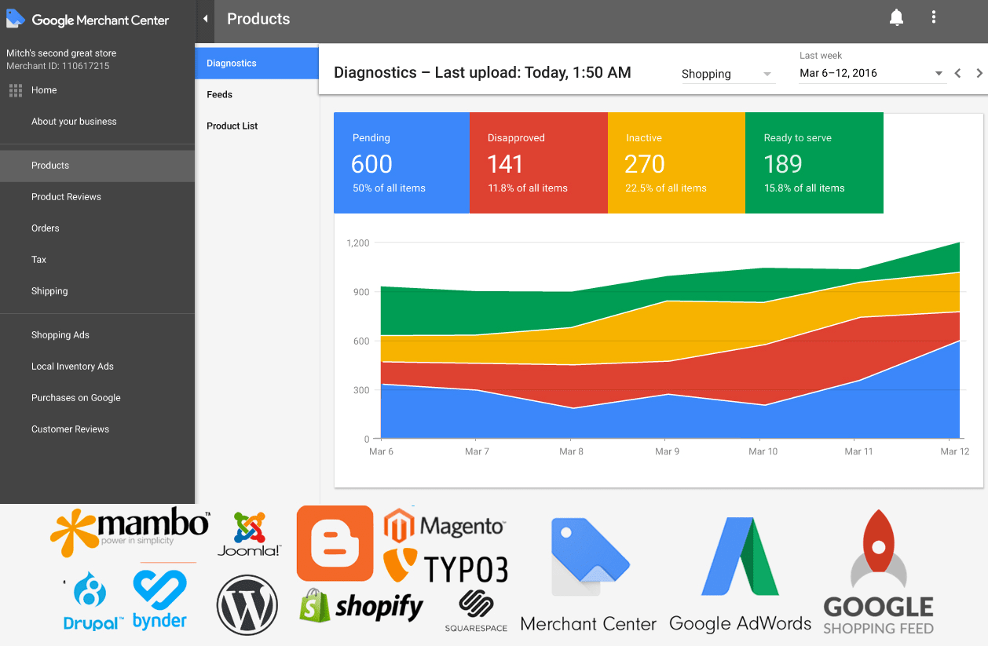
Task: Click the Google Merchant Center logo icon
Action: [16, 19]
